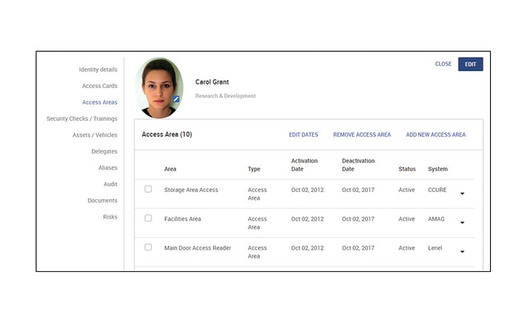
Task: View the Risks section
Action: pos(110,217)
